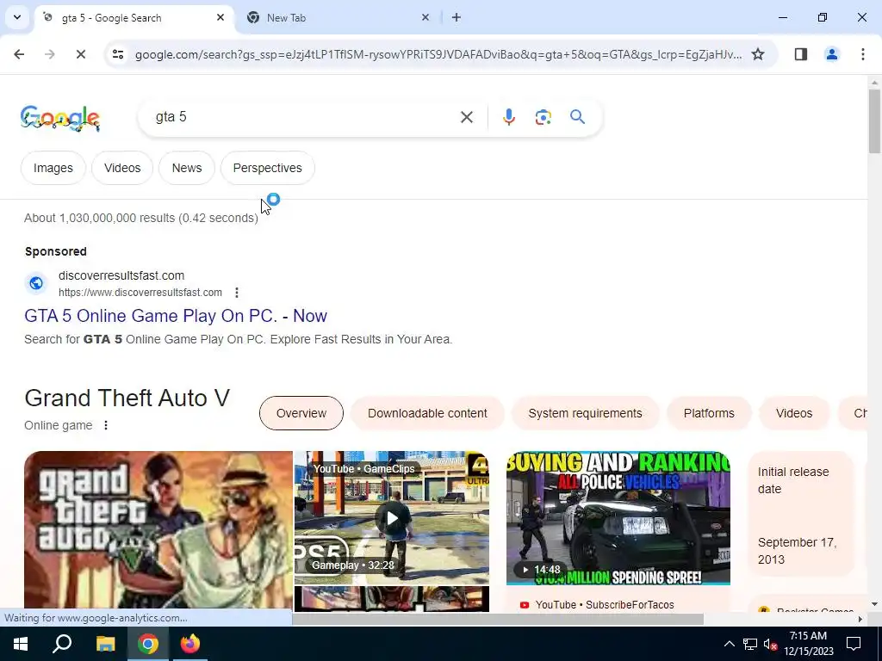
Task: Click the About 1,030,000,000 results text
Action: [141, 218]
